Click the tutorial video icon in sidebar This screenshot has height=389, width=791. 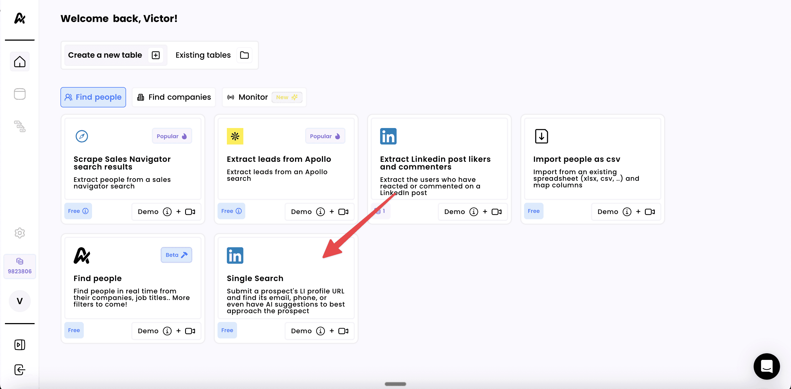[x=20, y=344]
